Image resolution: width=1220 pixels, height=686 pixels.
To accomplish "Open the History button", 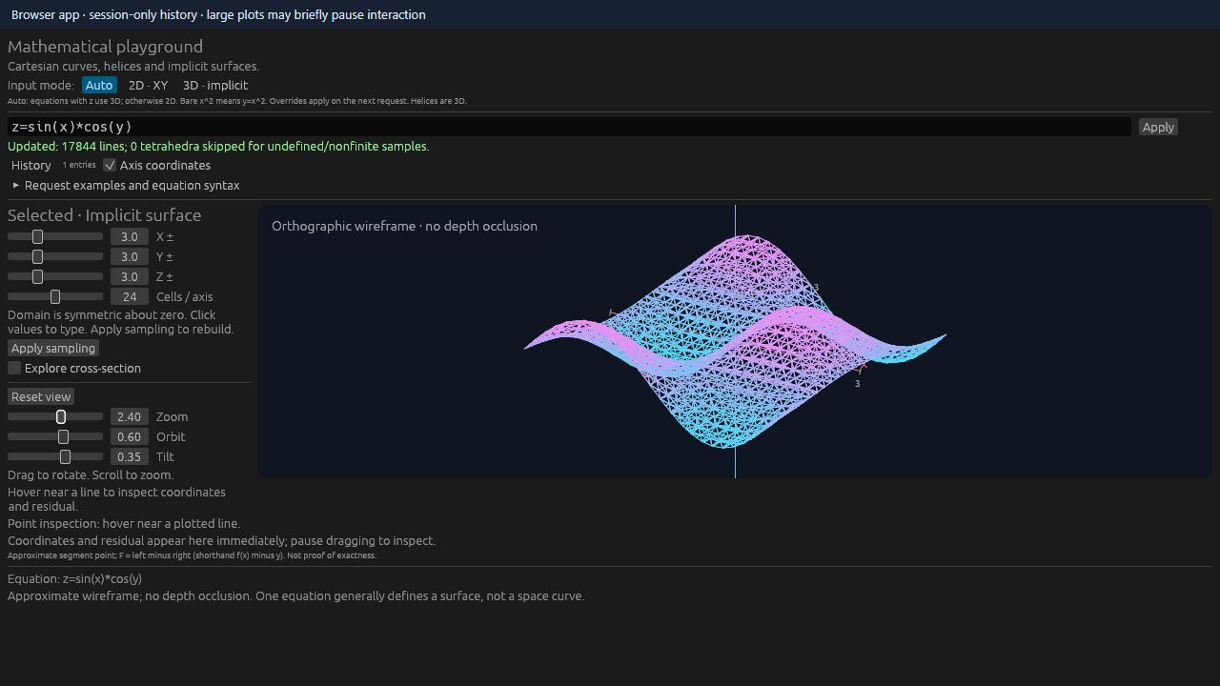I will pos(31,165).
